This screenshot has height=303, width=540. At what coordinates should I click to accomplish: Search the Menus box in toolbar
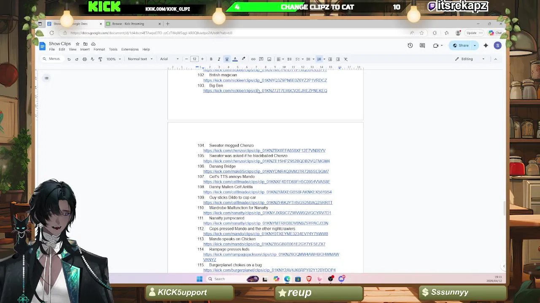[51, 59]
